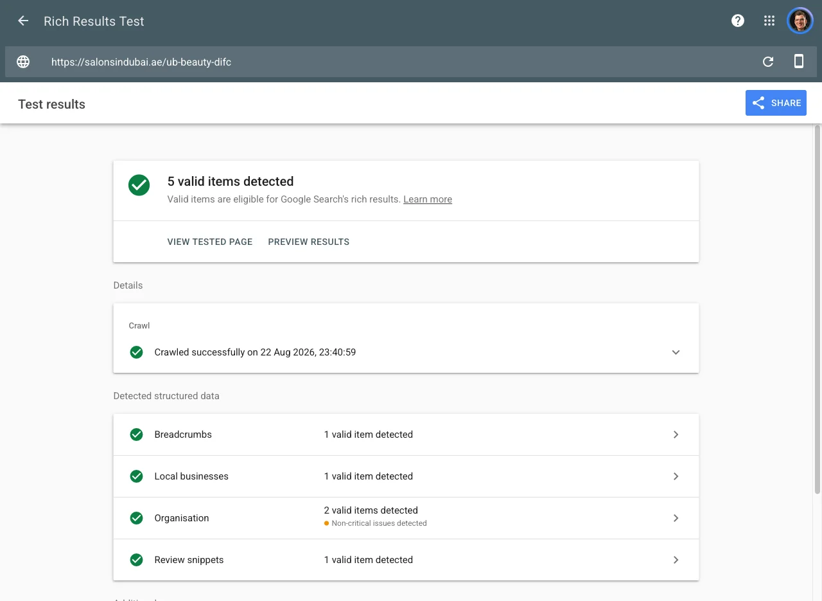Click PREVIEW RESULTS

309,242
